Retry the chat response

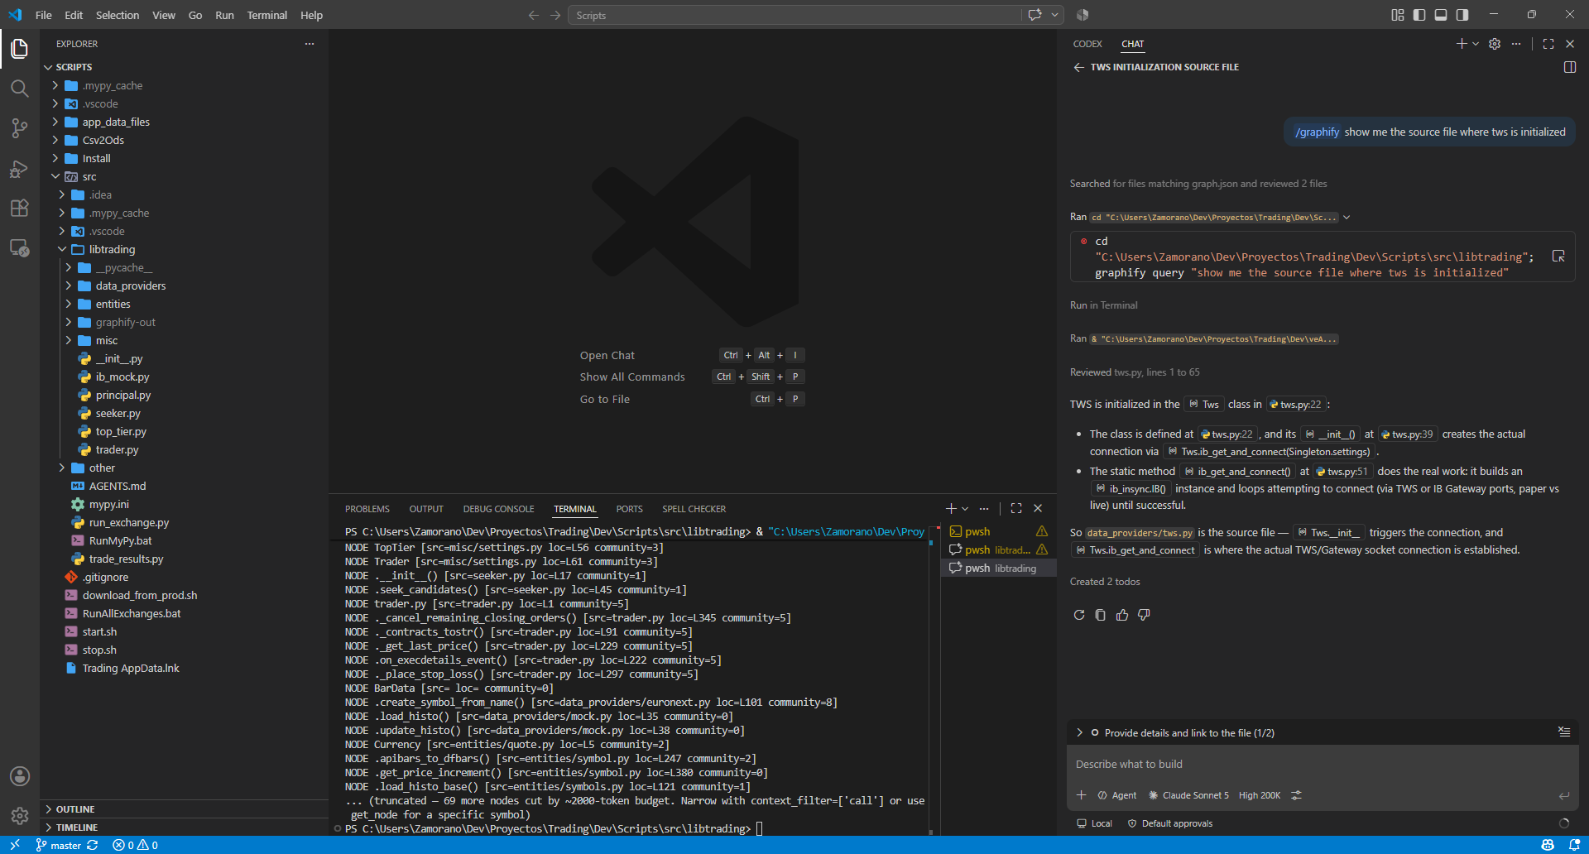click(x=1079, y=615)
